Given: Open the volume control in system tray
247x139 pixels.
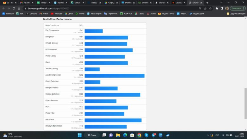Looking at the screenshot, I should (x=227, y=135).
